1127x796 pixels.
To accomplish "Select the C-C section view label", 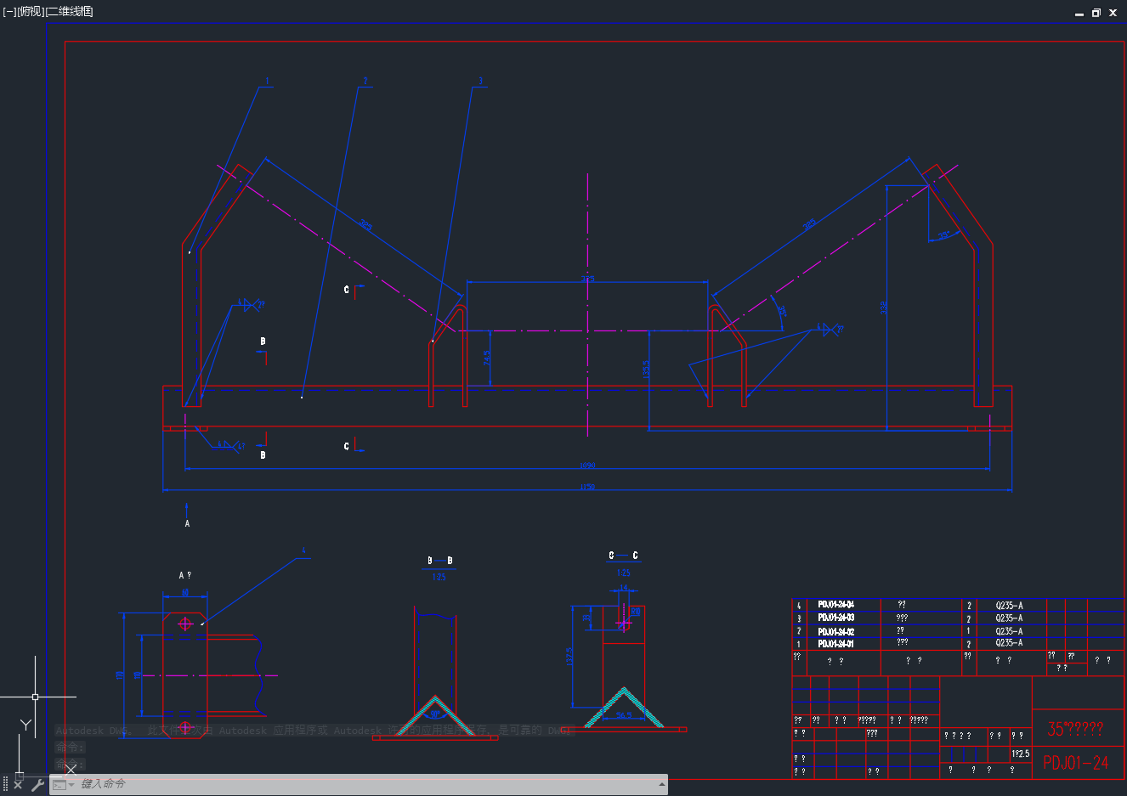I will coord(623,556).
